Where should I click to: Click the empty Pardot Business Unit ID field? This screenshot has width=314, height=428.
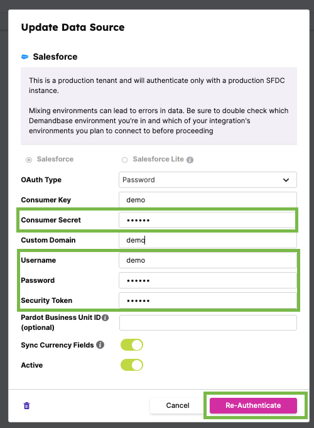pyautogui.click(x=208, y=322)
